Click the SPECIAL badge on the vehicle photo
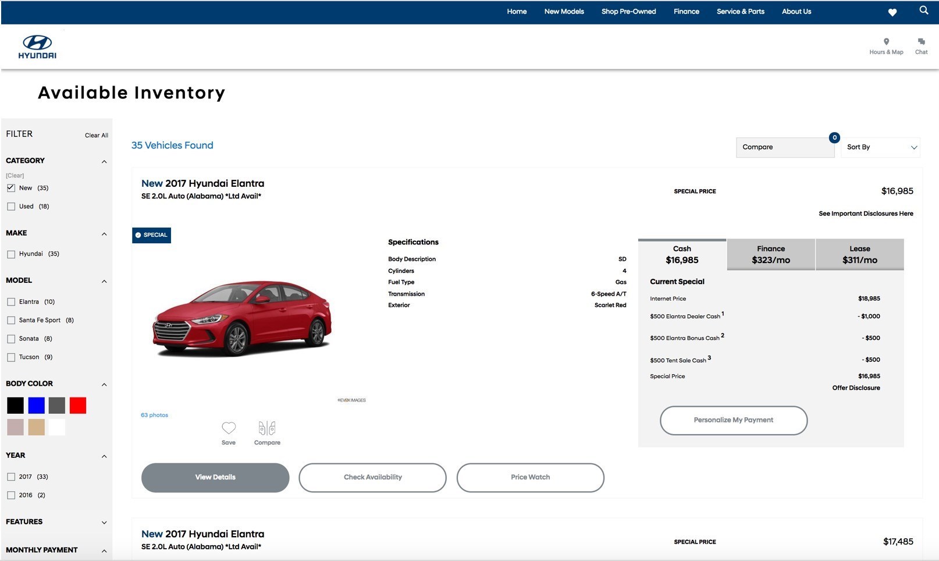This screenshot has width=939, height=561. click(151, 235)
